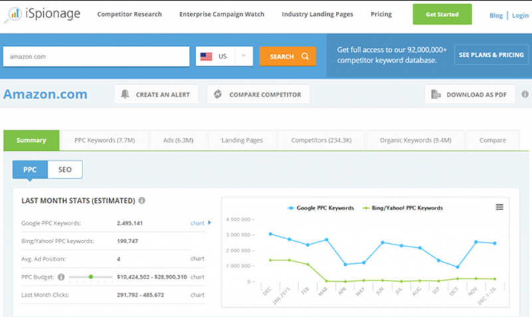Click the clicks range 291,792 - 485,672

140,295
